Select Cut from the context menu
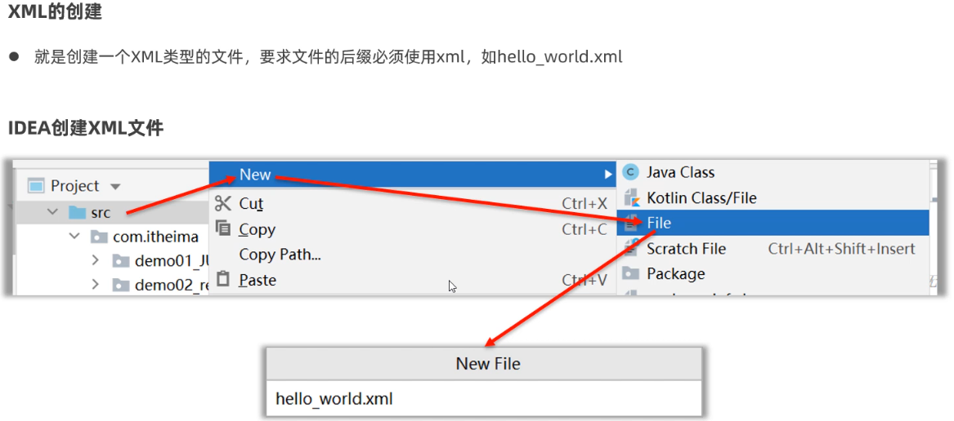The image size is (954, 421). click(x=413, y=203)
